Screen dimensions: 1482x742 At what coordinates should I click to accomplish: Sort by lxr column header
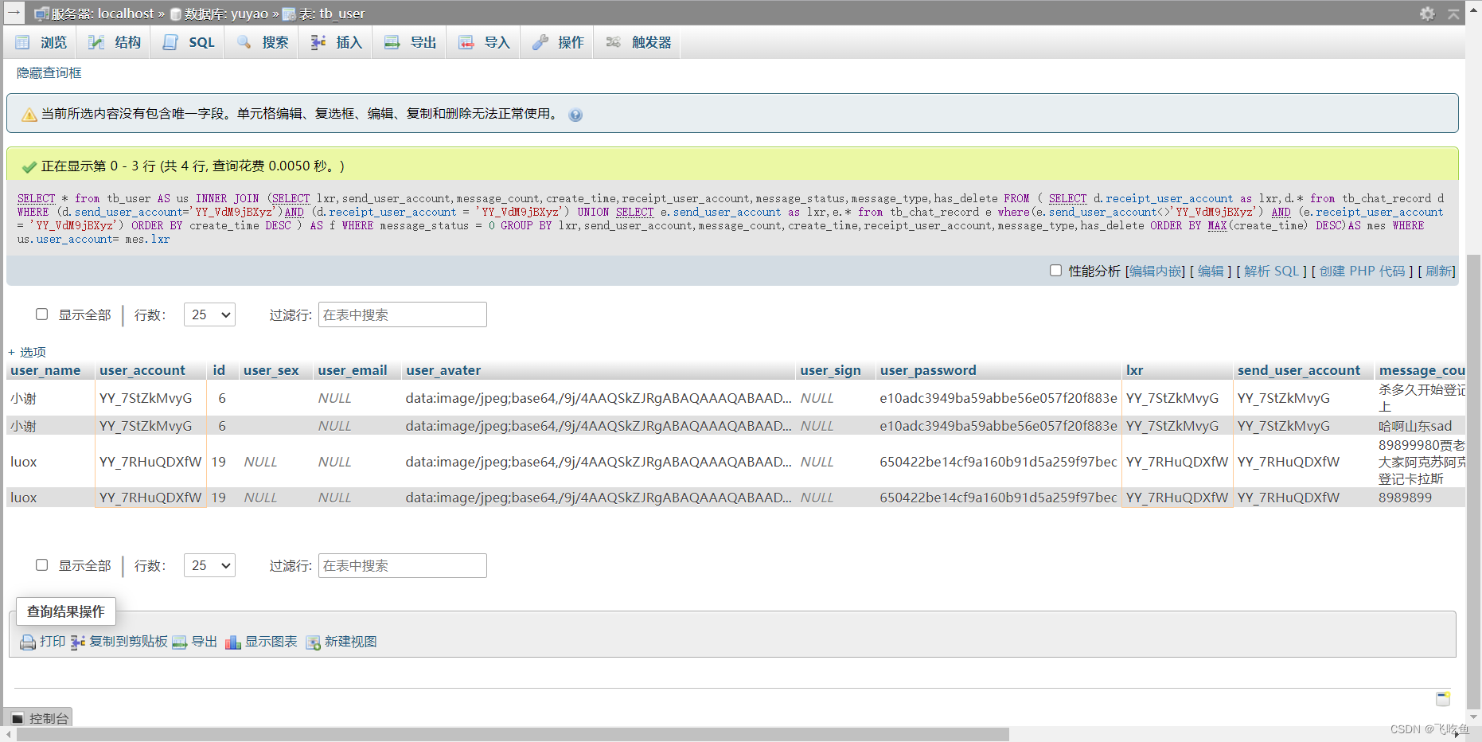pos(1134,370)
